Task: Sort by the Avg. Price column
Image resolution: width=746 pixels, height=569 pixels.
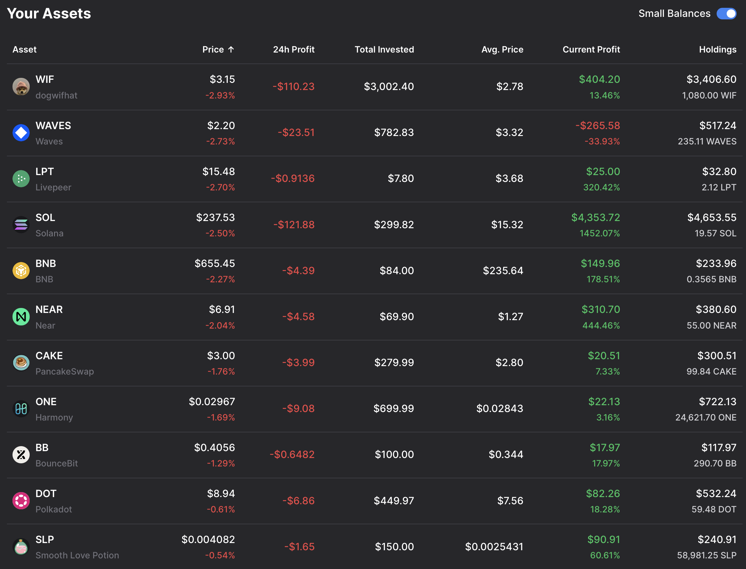Action: click(x=502, y=49)
